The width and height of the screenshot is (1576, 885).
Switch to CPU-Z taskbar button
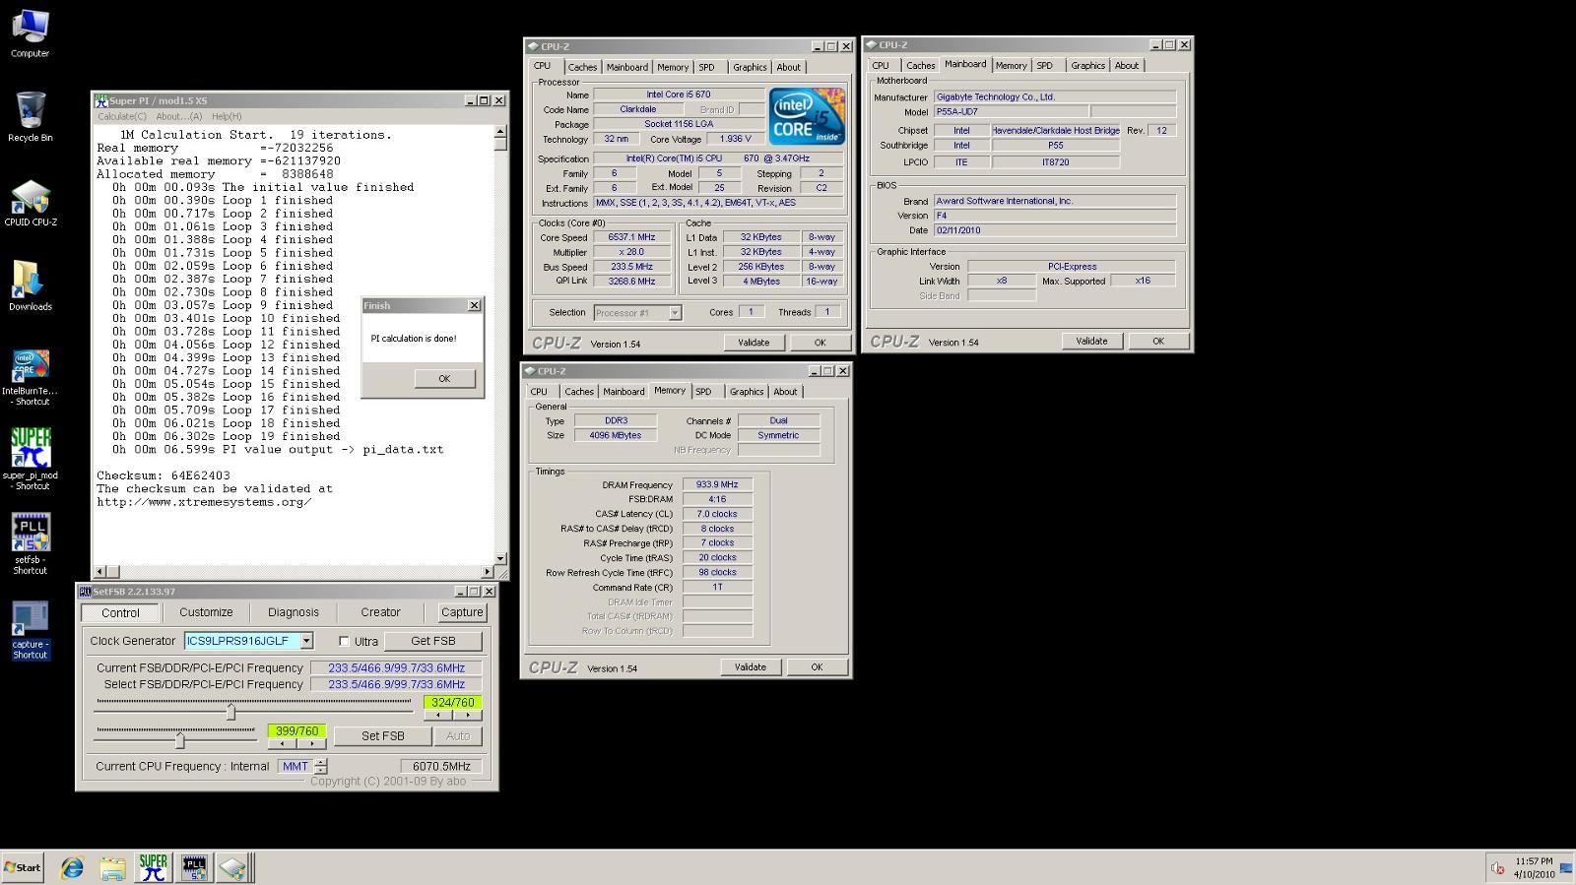[x=232, y=867]
